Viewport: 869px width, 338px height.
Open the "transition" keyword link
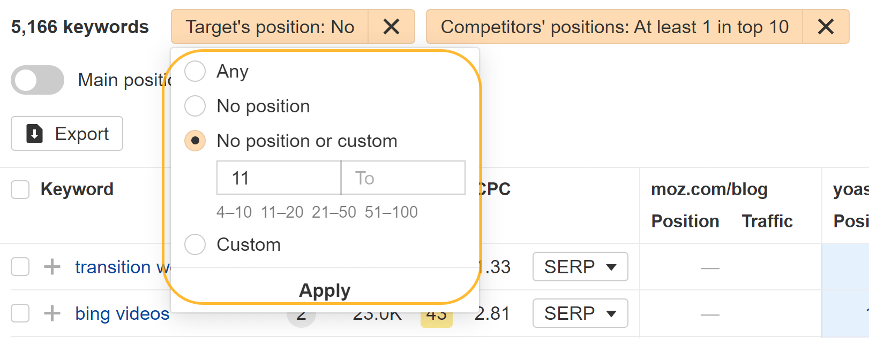click(x=113, y=267)
